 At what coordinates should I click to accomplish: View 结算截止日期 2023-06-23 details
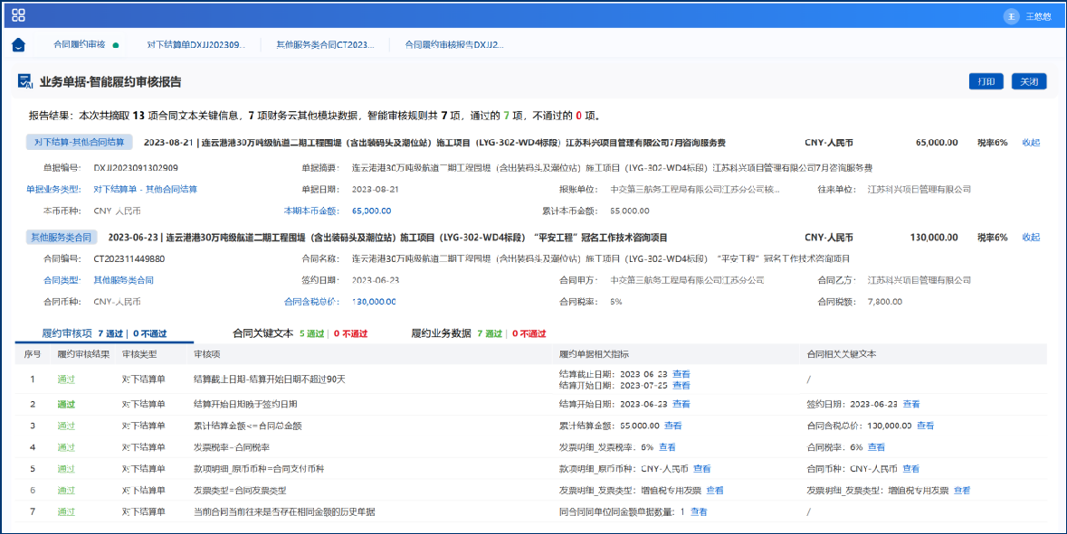pos(681,374)
